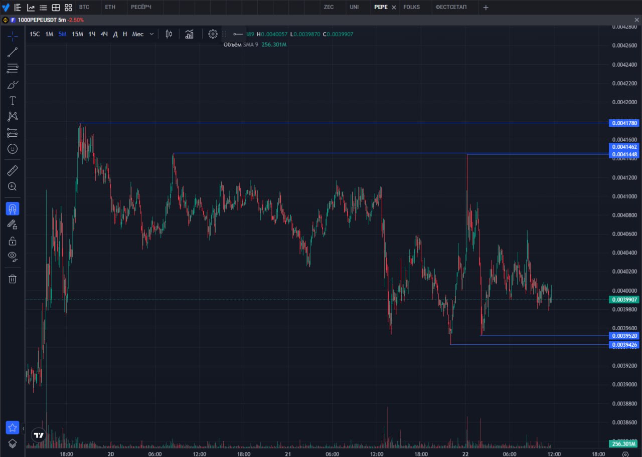Viewport: 642px width, 457px height.
Task: Close the 1000PEPEUSDT chart panel
Action: [636, 20]
